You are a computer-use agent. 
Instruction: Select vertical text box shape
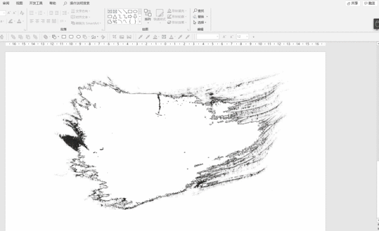[x=115, y=11]
